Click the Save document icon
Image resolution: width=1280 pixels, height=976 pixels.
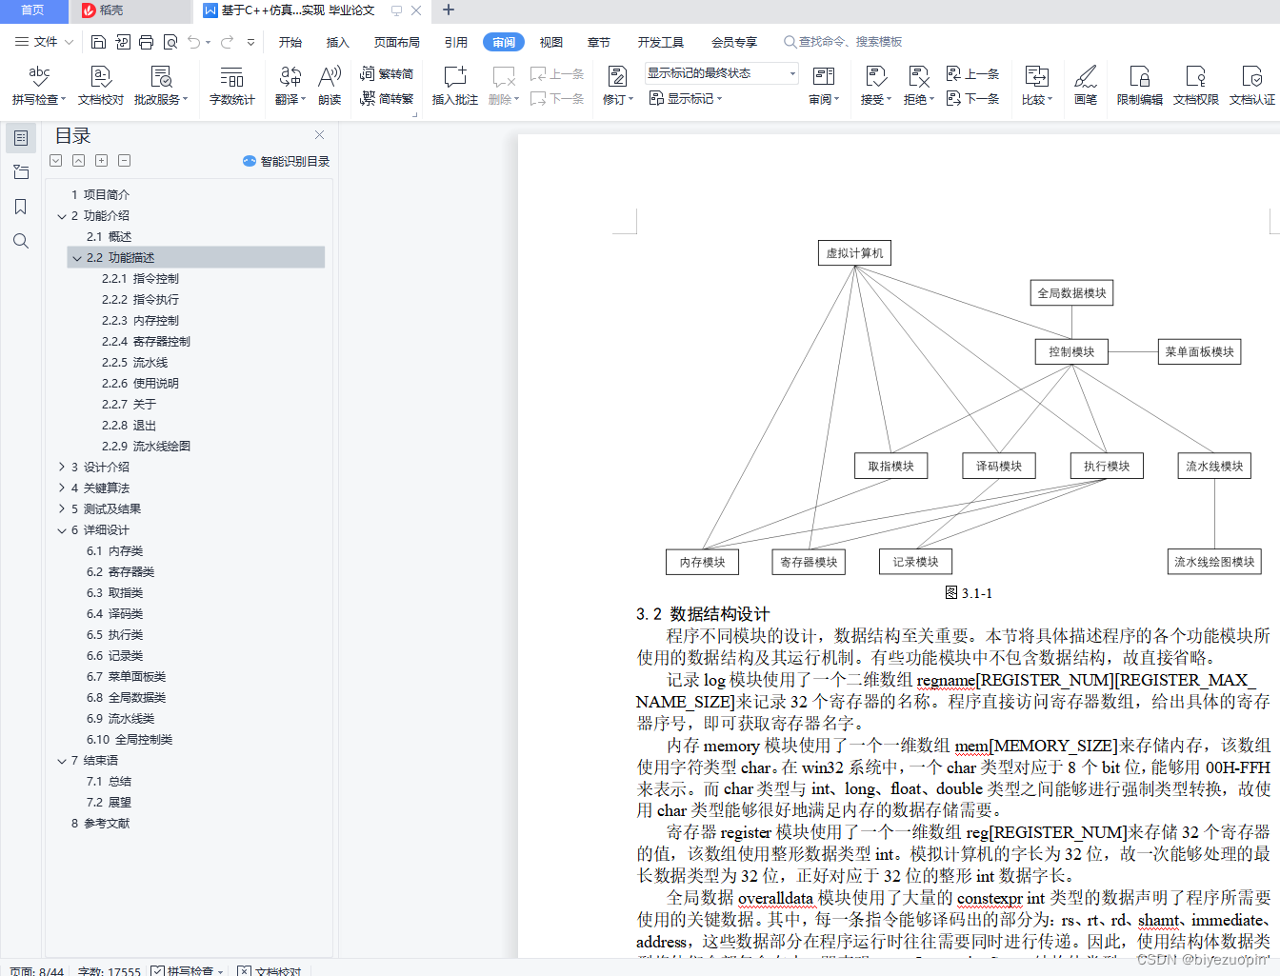[98, 42]
